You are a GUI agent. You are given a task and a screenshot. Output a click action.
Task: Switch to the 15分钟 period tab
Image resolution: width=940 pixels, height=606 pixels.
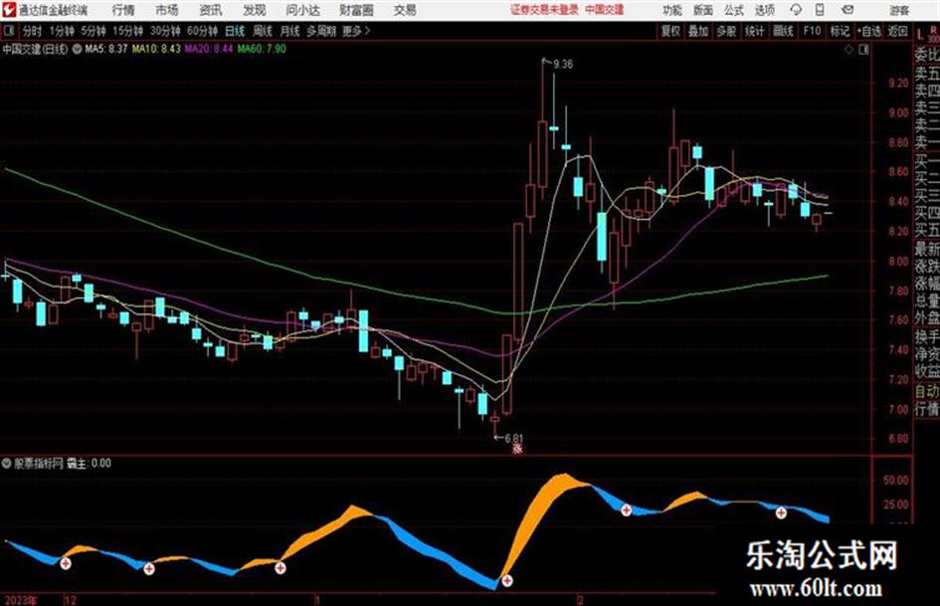pos(128,31)
